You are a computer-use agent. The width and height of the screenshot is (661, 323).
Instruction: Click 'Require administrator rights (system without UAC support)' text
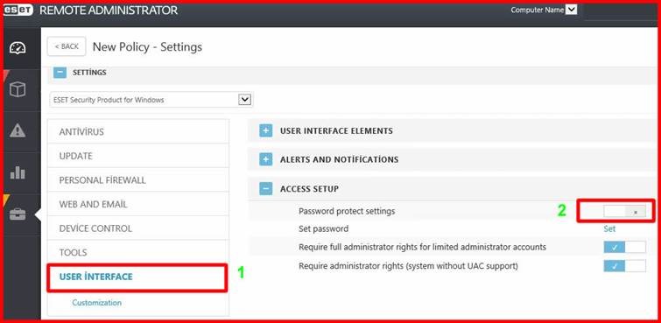point(408,266)
